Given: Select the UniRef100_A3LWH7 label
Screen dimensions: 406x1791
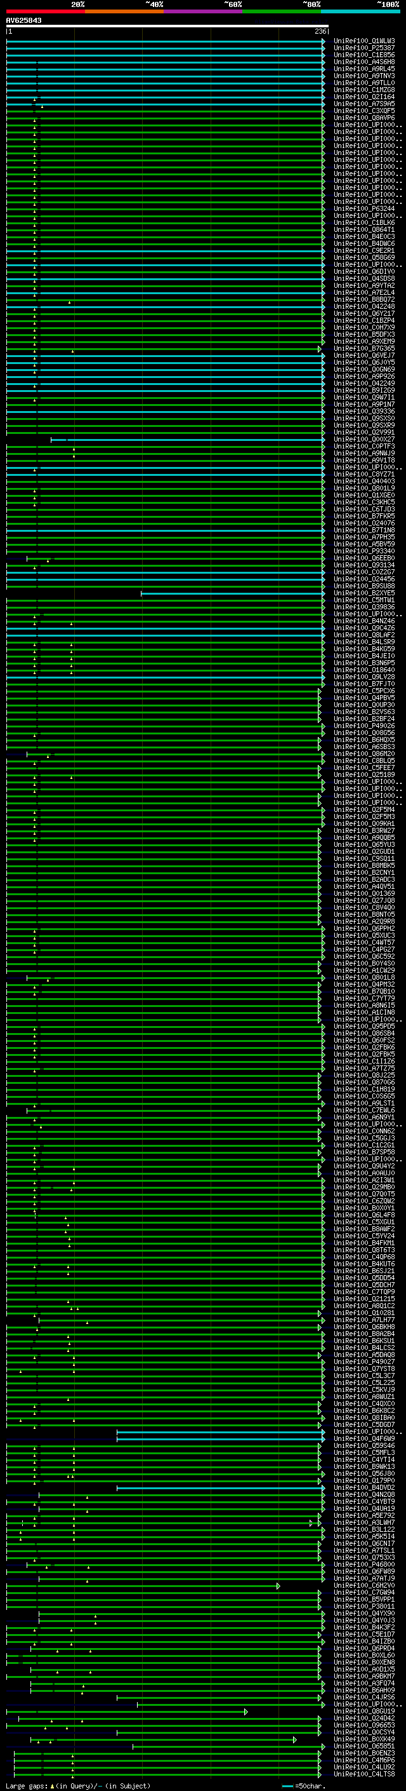Looking at the screenshot, I should click(363, 1522).
